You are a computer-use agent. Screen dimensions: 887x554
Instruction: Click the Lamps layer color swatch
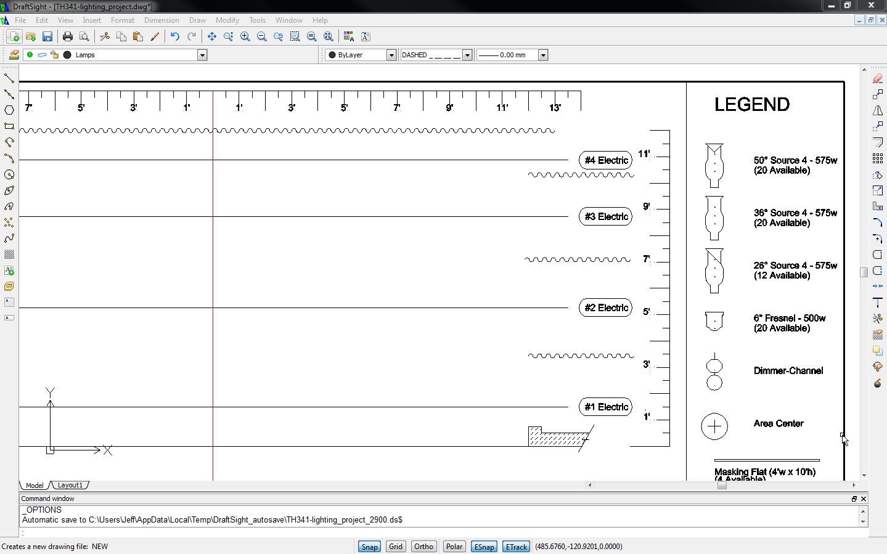(67, 55)
